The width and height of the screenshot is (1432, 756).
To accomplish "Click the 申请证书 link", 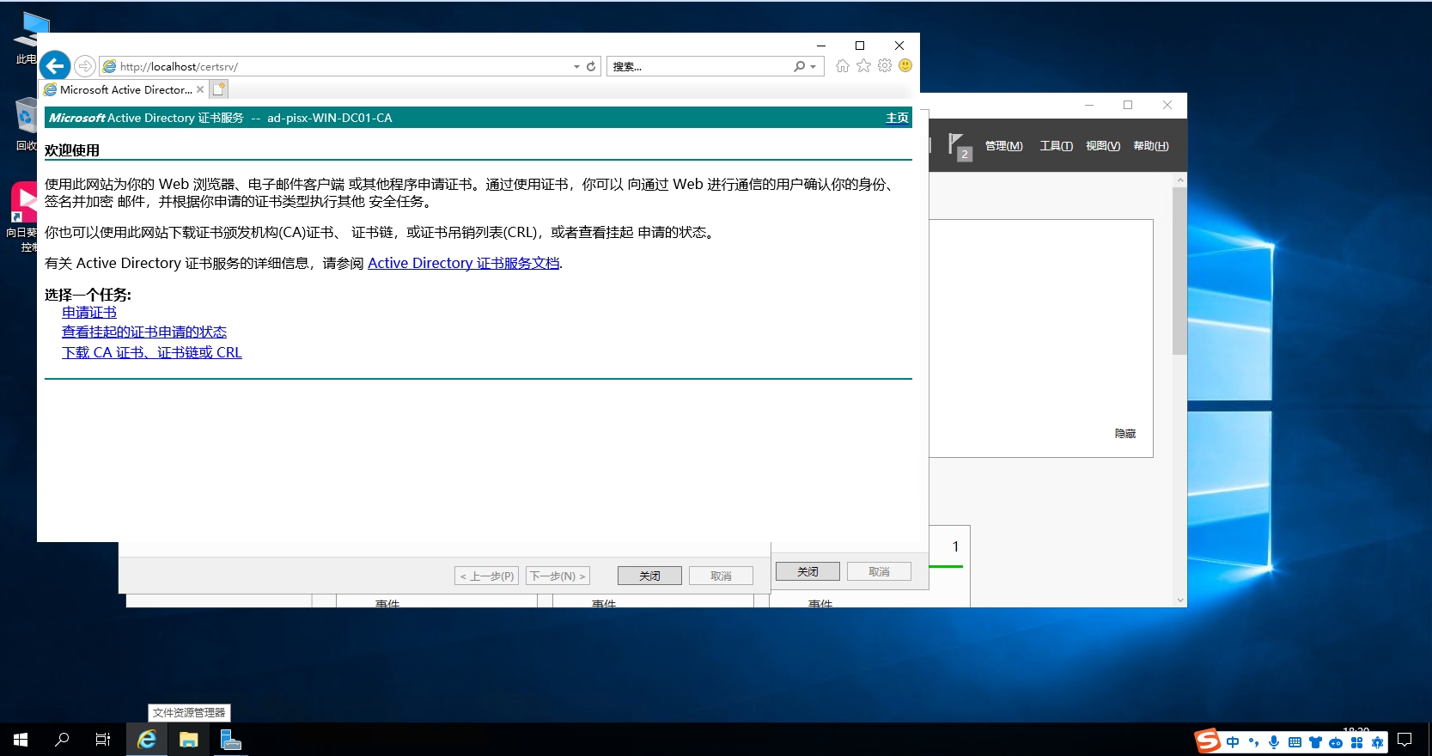I will 89,313.
